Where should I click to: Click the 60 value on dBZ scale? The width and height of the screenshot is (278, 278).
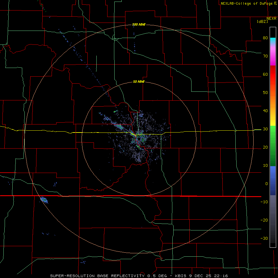point(265,74)
